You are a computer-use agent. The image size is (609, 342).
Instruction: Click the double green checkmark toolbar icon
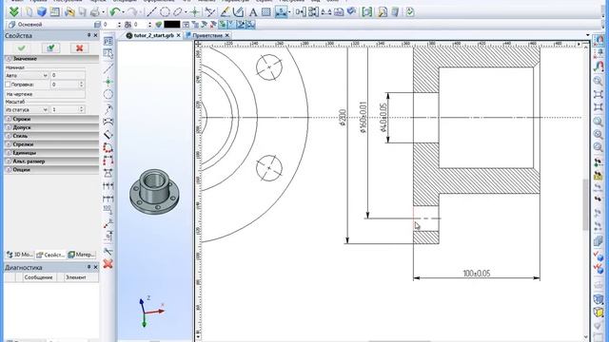pos(14,12)
